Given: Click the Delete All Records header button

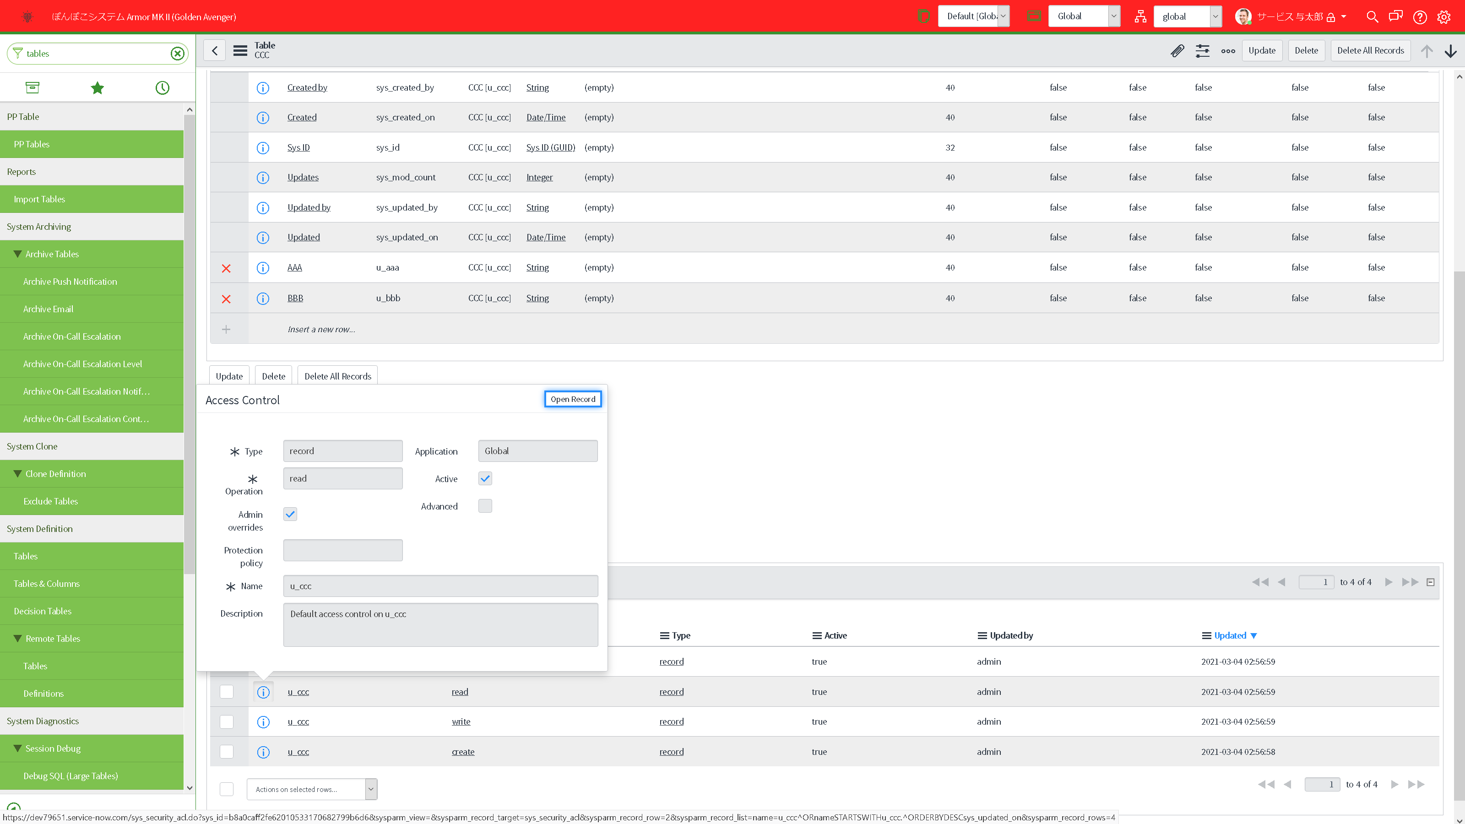Looking at the screenshot, I should point(1370,51).
